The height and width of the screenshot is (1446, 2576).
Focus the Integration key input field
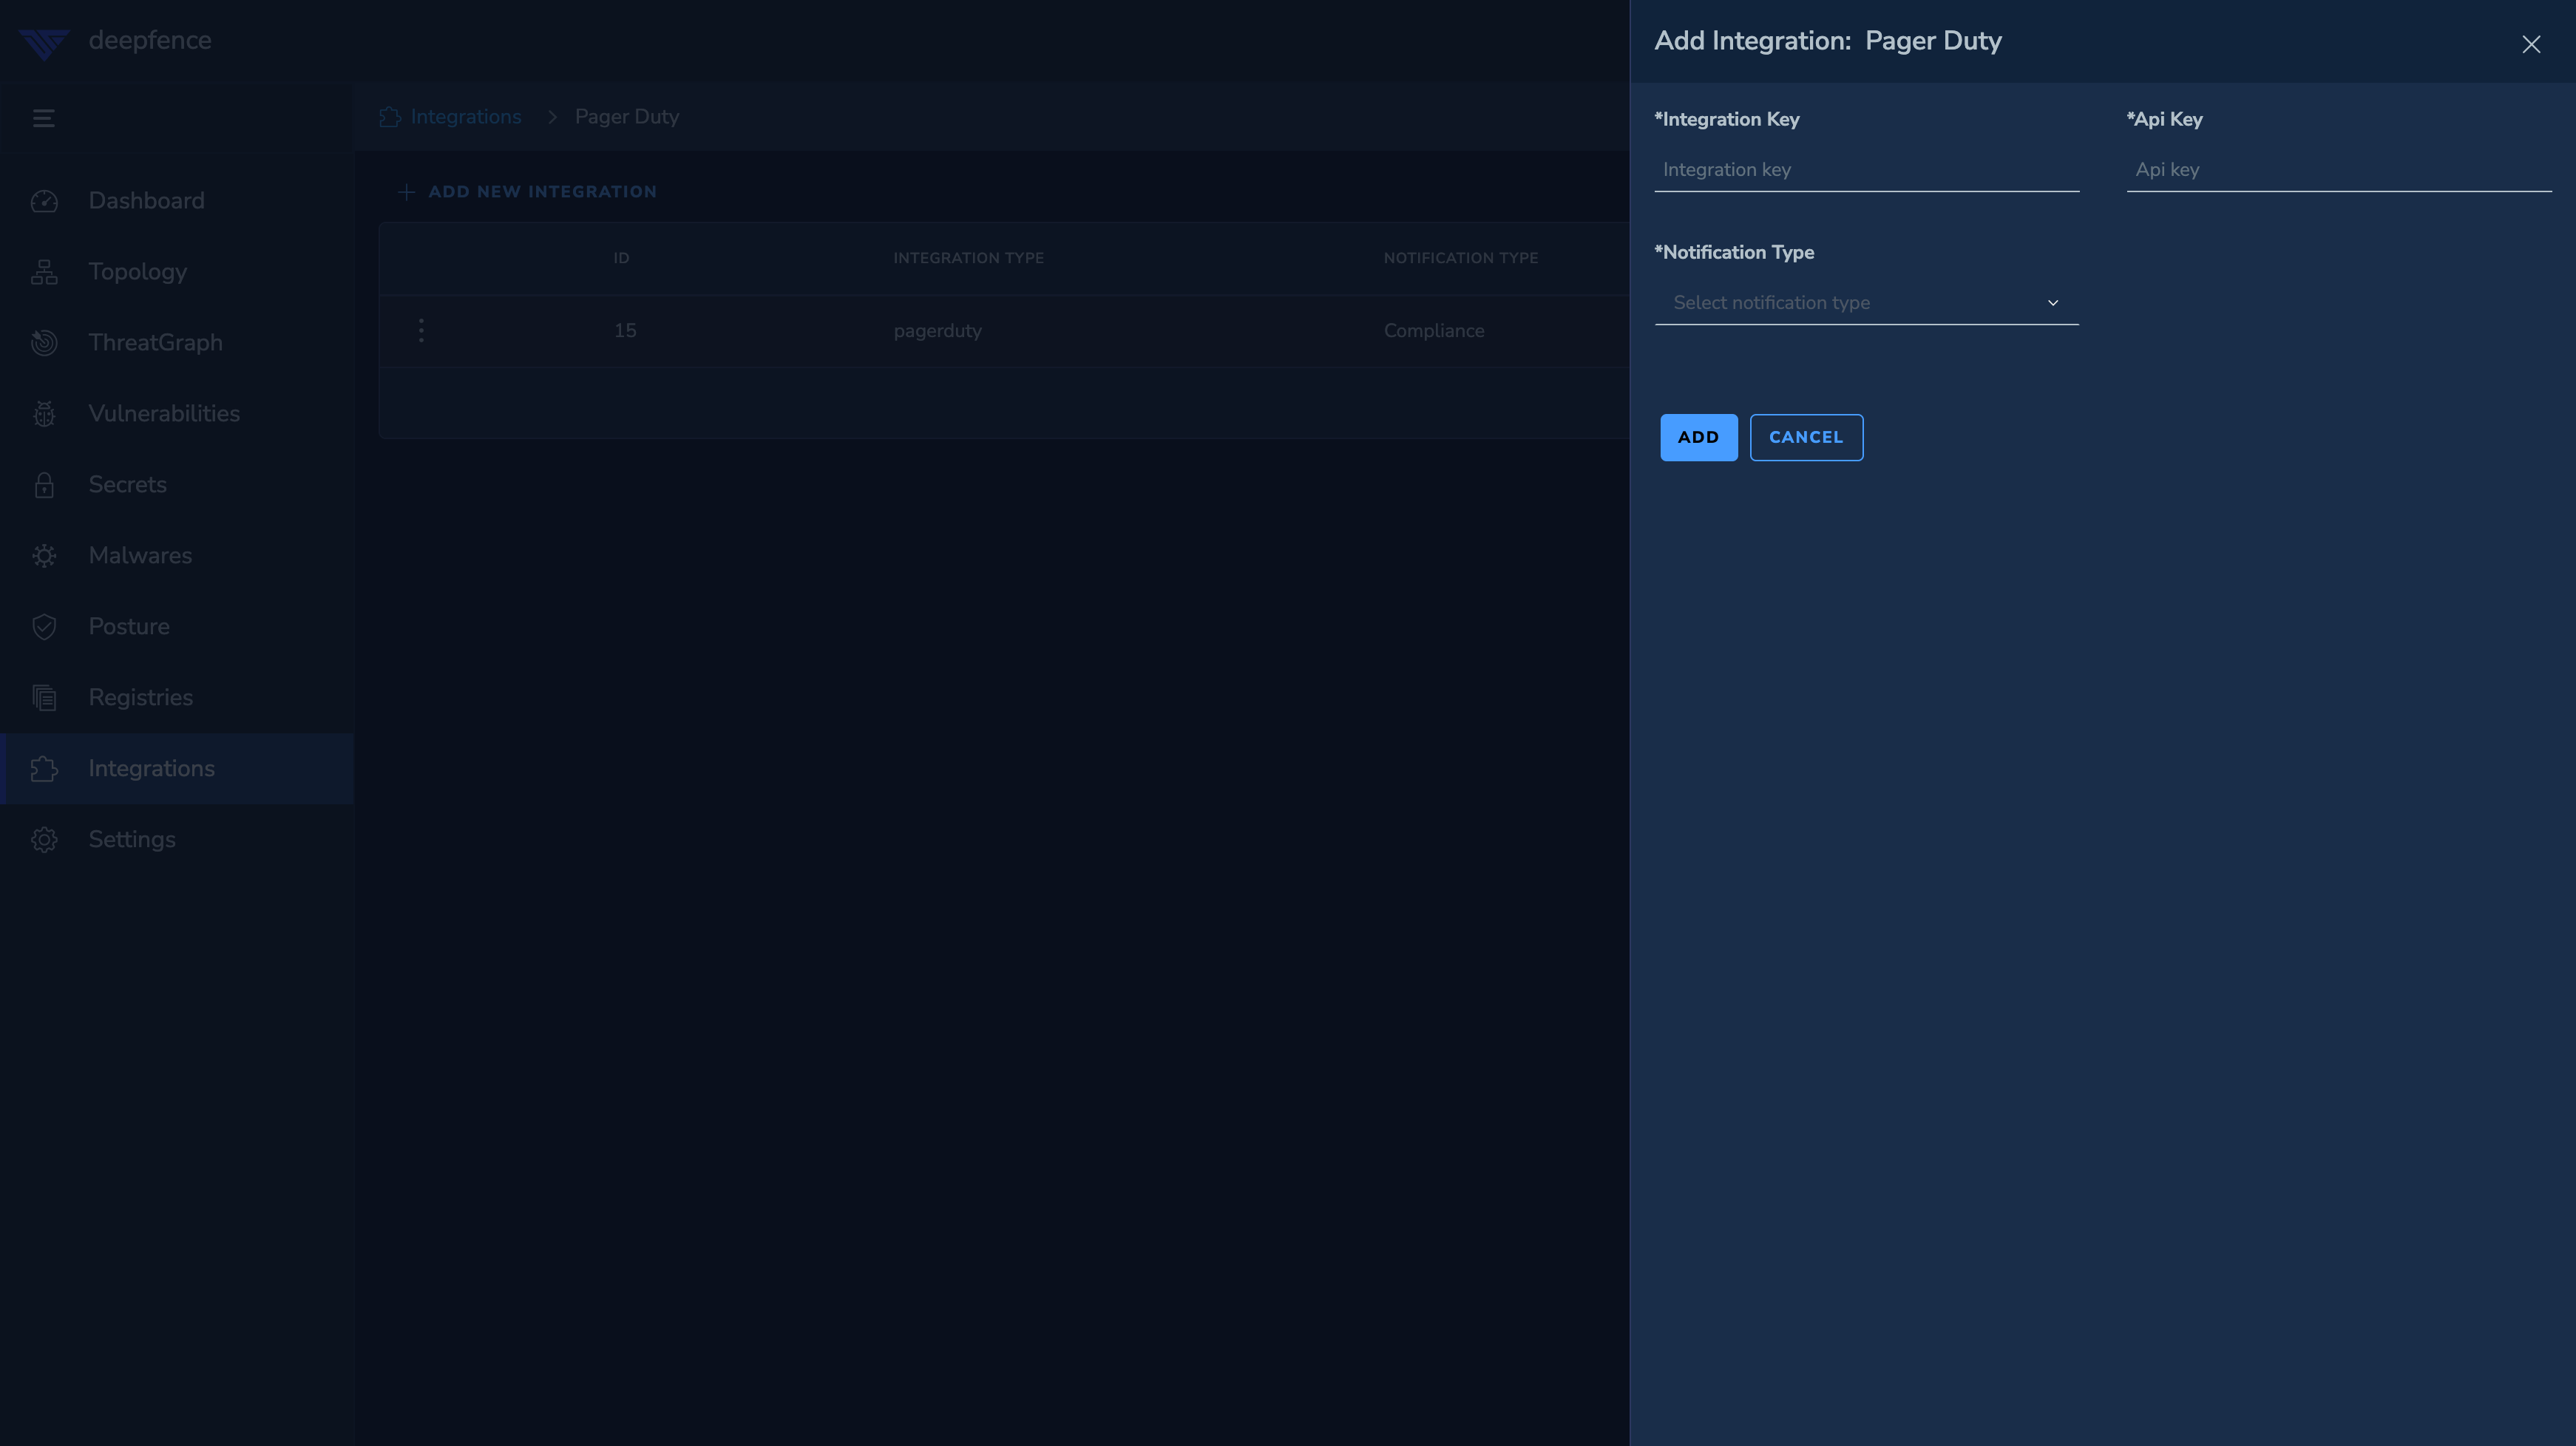click(x=1866, y=170)
